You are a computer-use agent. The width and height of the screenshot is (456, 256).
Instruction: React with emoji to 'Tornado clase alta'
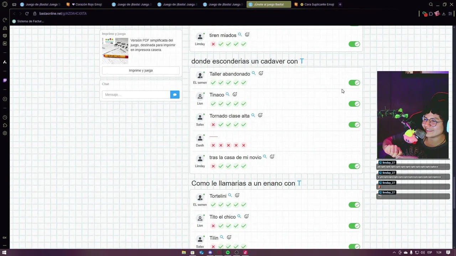click(x=260, y=115)
